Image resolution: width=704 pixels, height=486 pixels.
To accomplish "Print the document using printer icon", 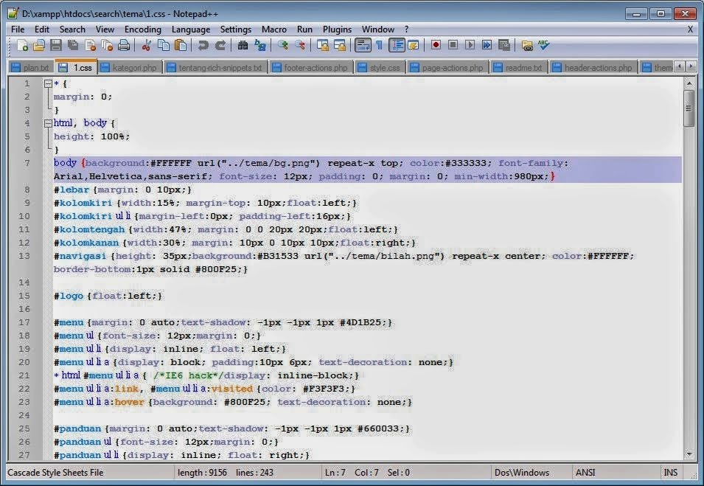I will point(124,45).
